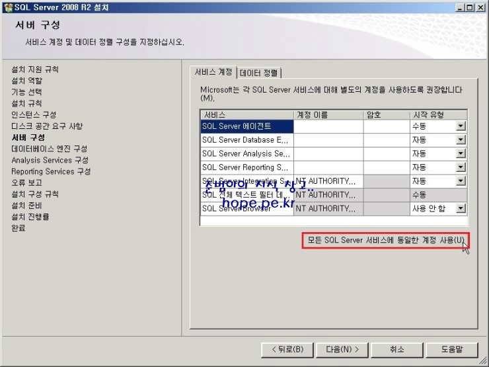The image size is (489, 367).
Task: Click NT AUTHORITY account for SQL Server Browser
Action: tap(328, 208)
